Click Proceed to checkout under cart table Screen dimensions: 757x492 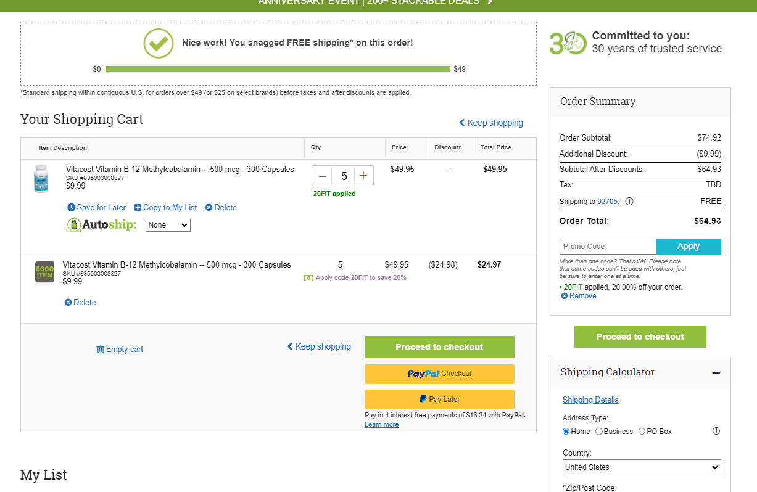(439, 347)
